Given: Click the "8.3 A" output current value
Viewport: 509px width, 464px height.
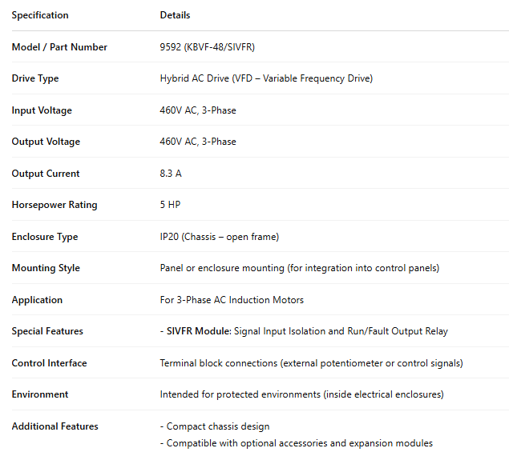Looking at the screenshot, I should (x=171, y=174).
